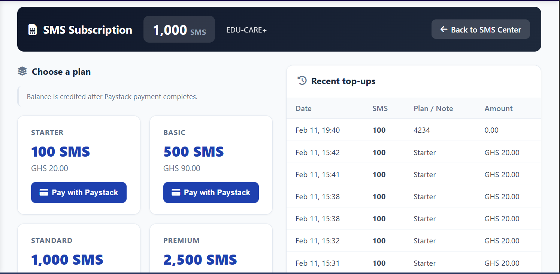
Task: Select the Feb 11, 15:42 Starter top-up row
Action: [414, 153]
